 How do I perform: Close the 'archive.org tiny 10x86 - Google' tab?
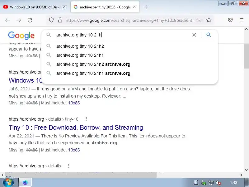[134, 7]
